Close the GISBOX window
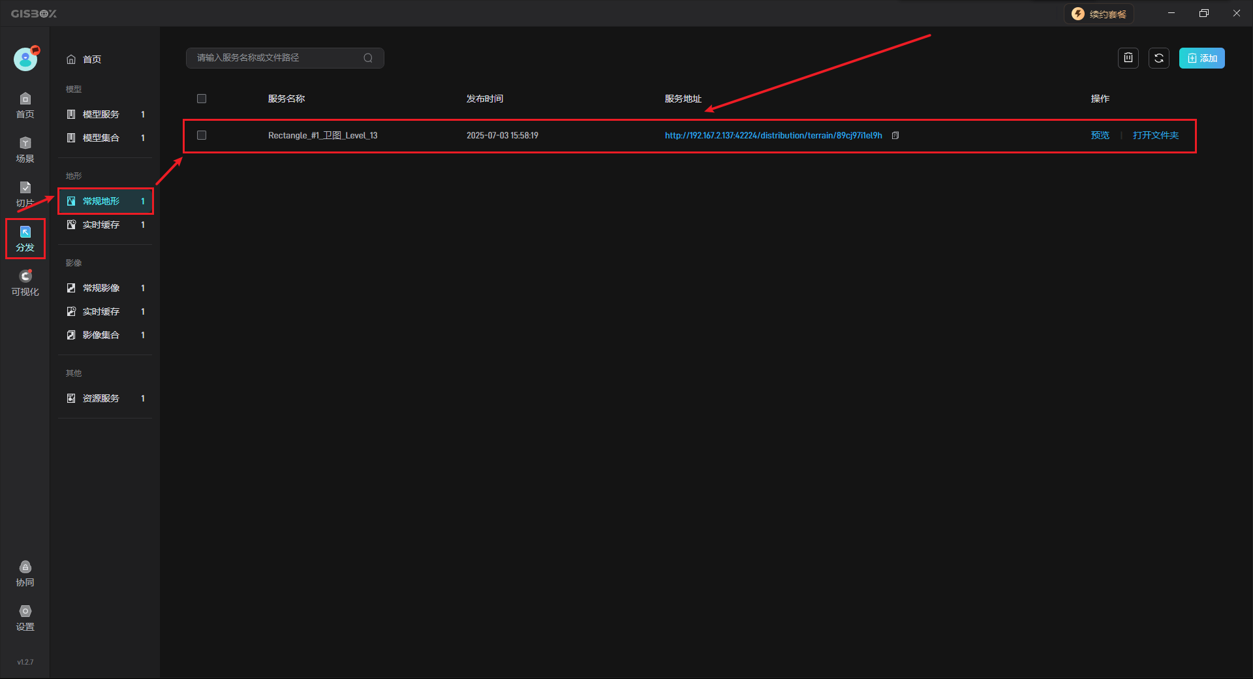 click(x=1237, y=13)
